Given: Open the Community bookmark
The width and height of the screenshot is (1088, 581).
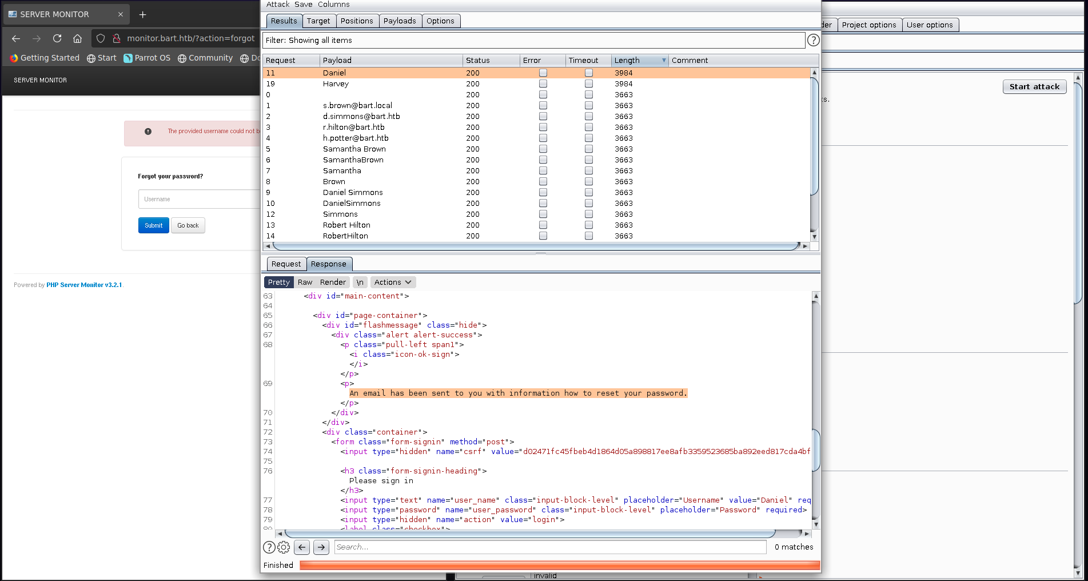Looking at the screenshot, I should pyautogui.click(x=205, y=58).
